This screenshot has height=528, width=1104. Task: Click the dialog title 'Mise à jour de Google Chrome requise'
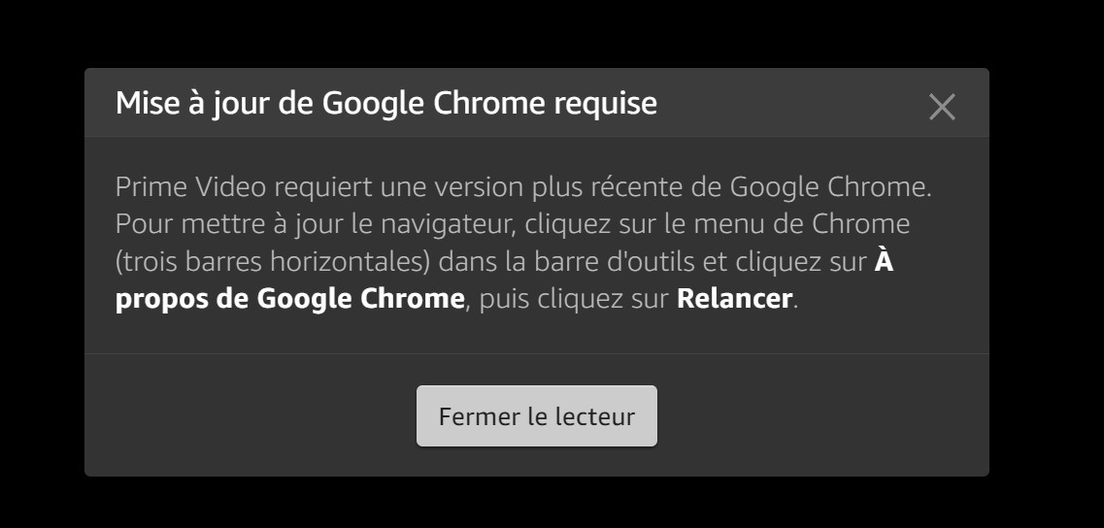[x=385, y=103]
